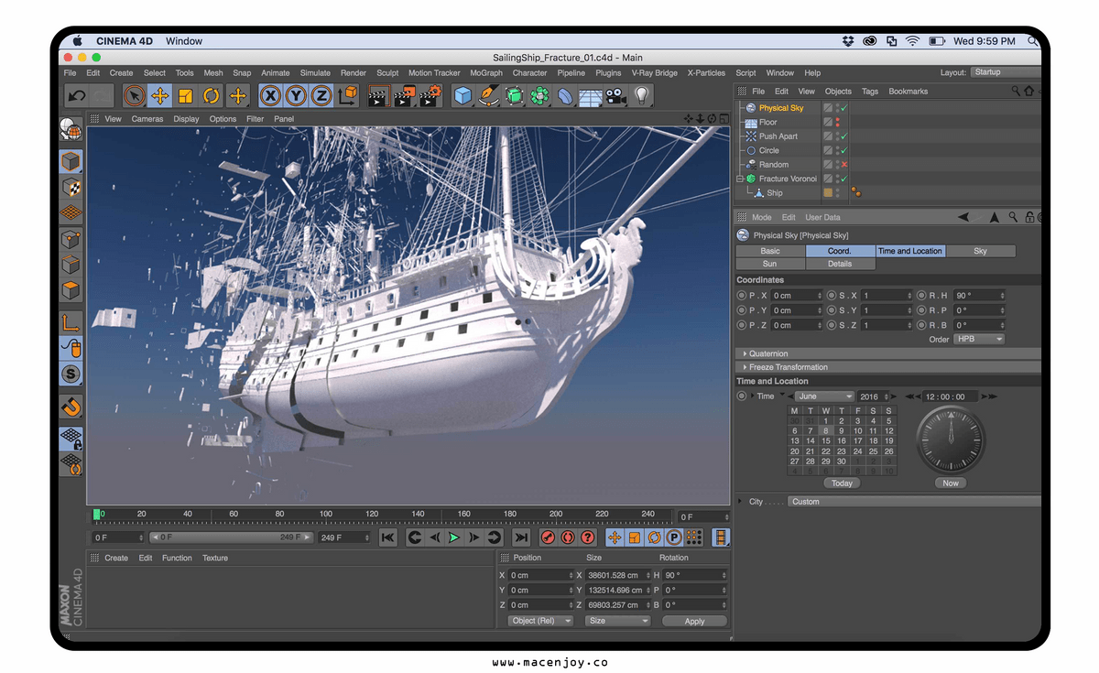Click the Now button under clock
1099x673 pixels.
point(951,483)
